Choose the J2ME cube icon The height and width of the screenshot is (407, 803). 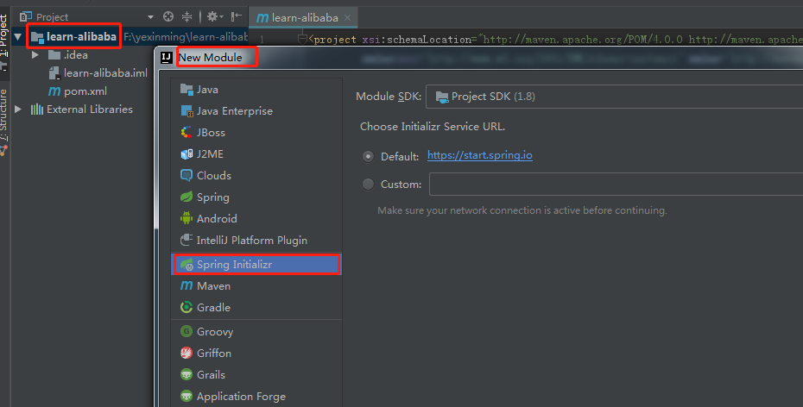tap(187, 153)
